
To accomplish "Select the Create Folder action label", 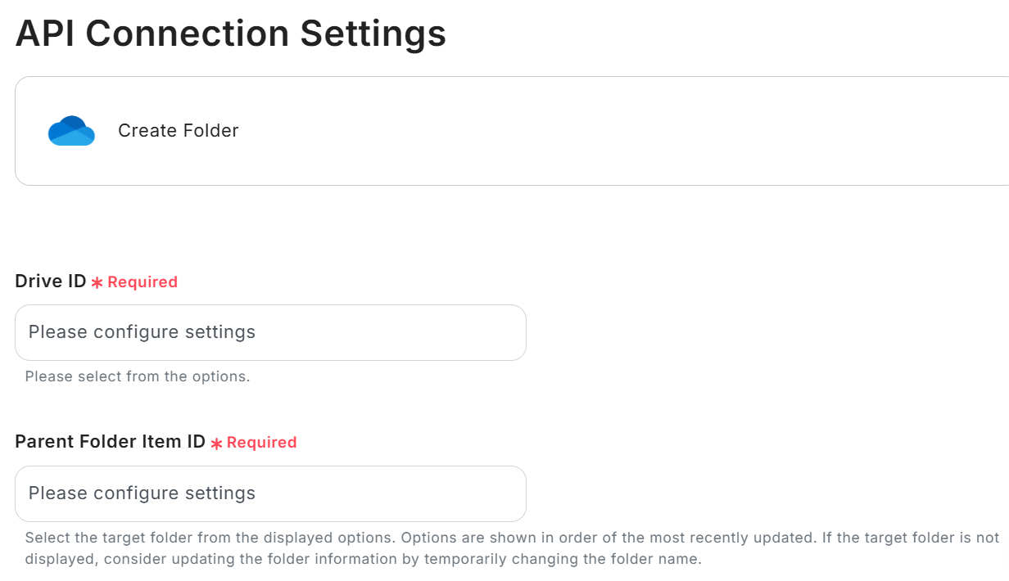I will point(178,131).
